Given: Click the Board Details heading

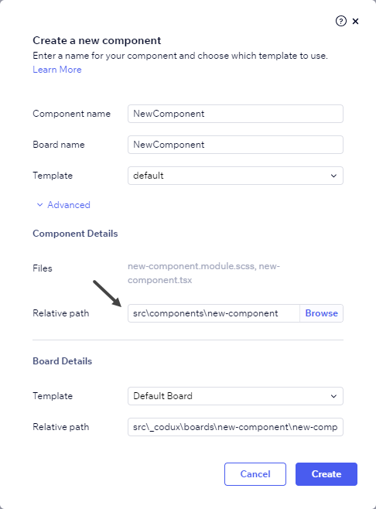Looking at the screenshot, I should tap(63, 361).
